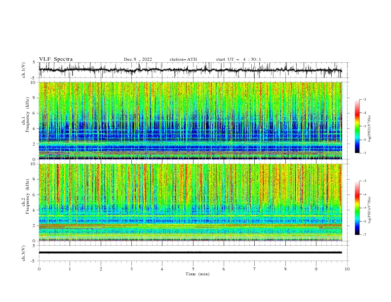Click the time axis tick label "8"
This screenshot has width=391, height=302.
pos(285,269)
